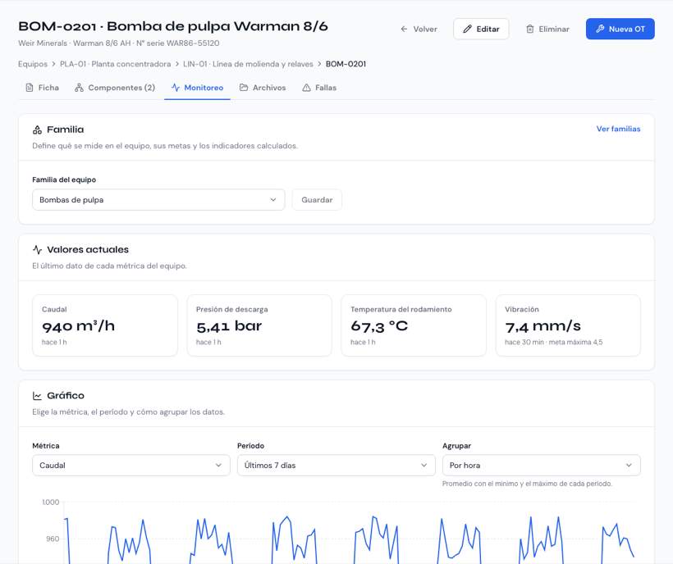Screen dimensions: 673x564
Task: Click the Temperatura del rodamiento 67,3 °C card
Action: (x=414, y=325)
